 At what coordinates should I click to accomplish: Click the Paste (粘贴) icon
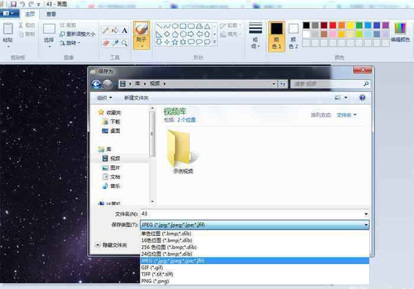8,32
